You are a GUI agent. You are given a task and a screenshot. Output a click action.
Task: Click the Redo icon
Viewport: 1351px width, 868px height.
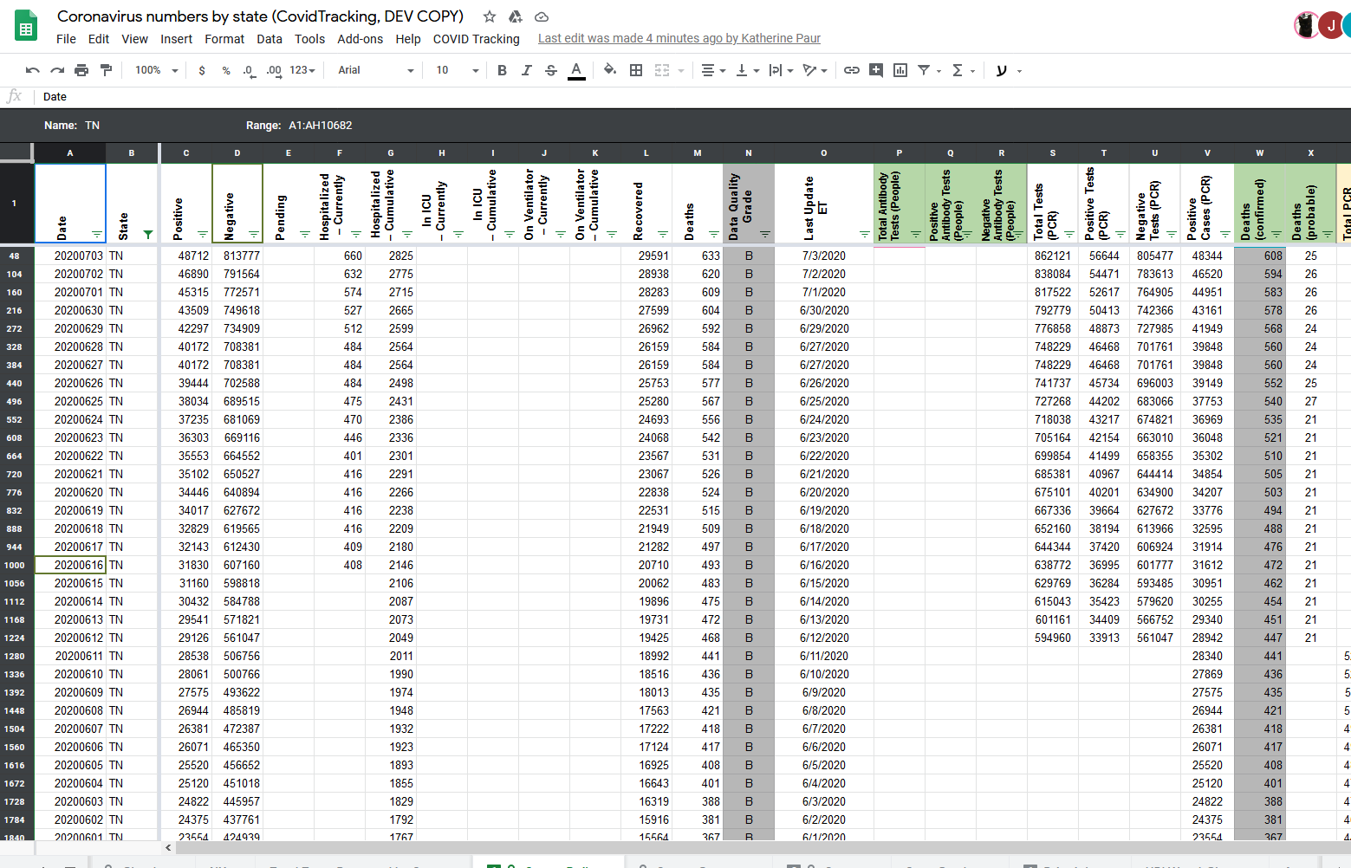point(57,70)
